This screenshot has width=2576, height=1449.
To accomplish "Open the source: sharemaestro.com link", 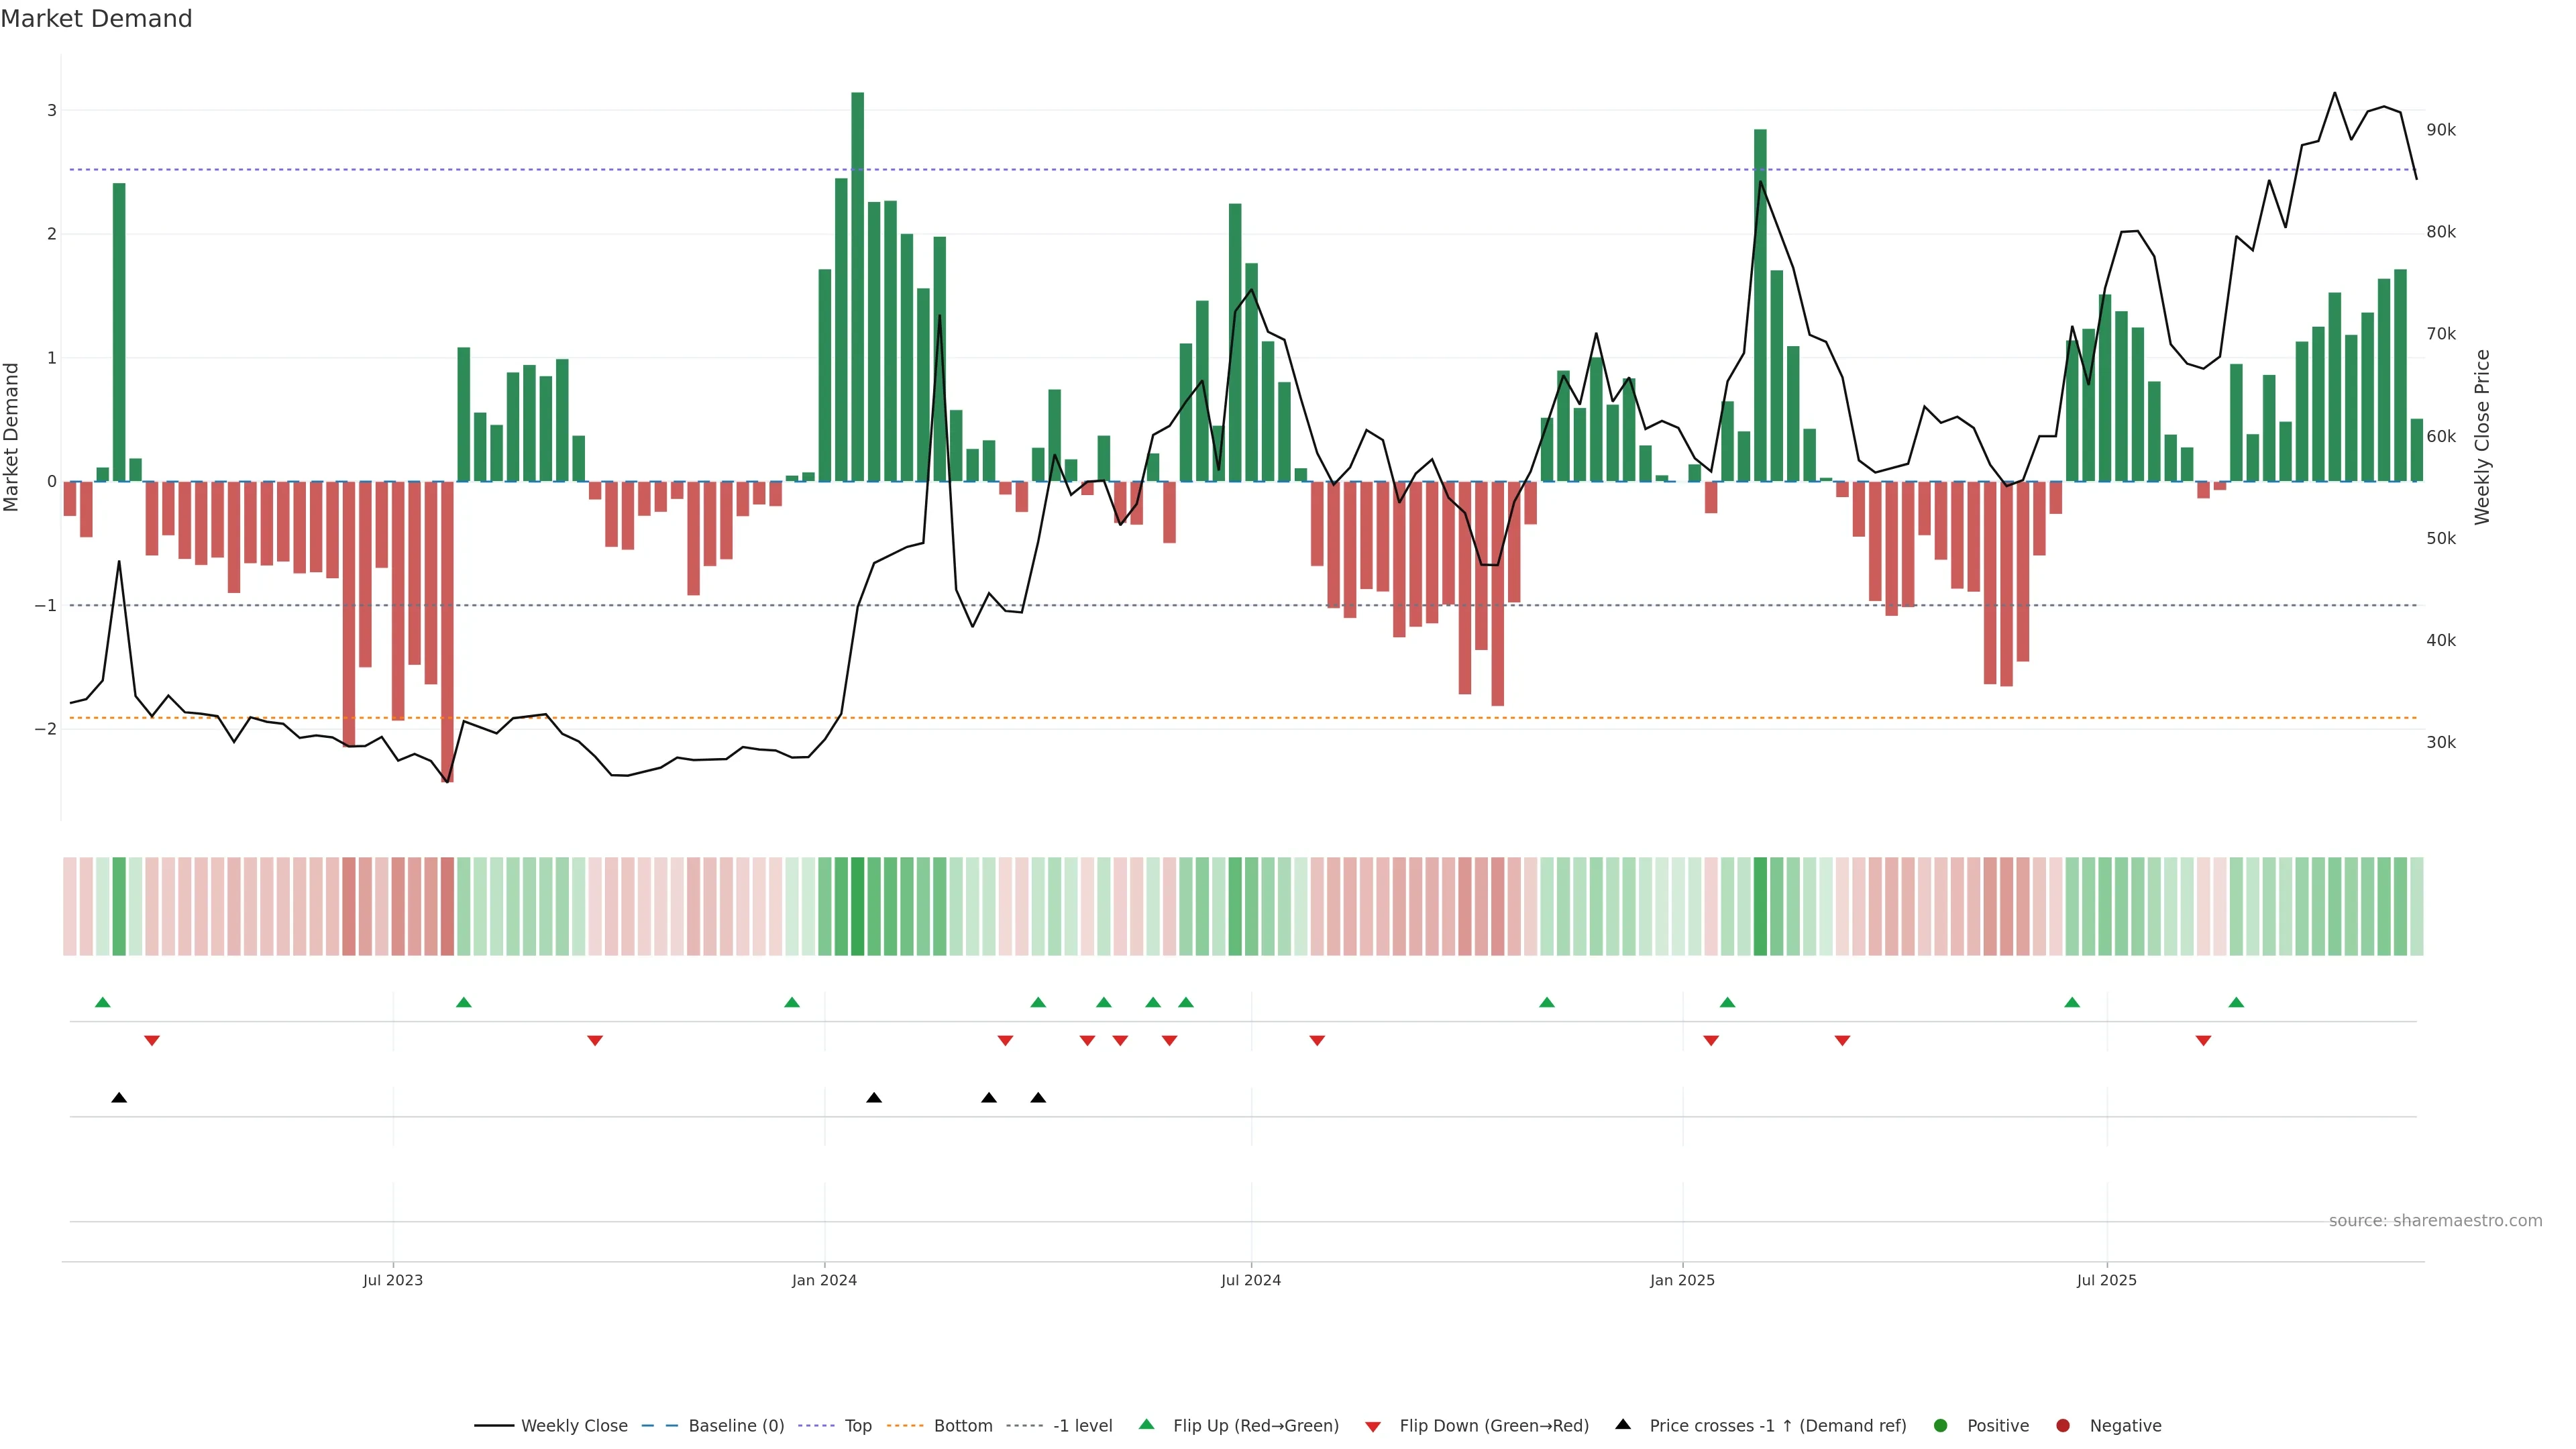I will point(2435,1220).
